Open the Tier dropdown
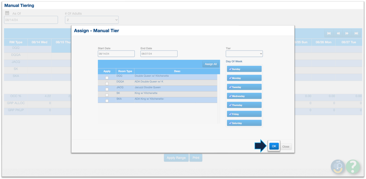The width and height of the screenshot is (366, 179). coord(244,54)
